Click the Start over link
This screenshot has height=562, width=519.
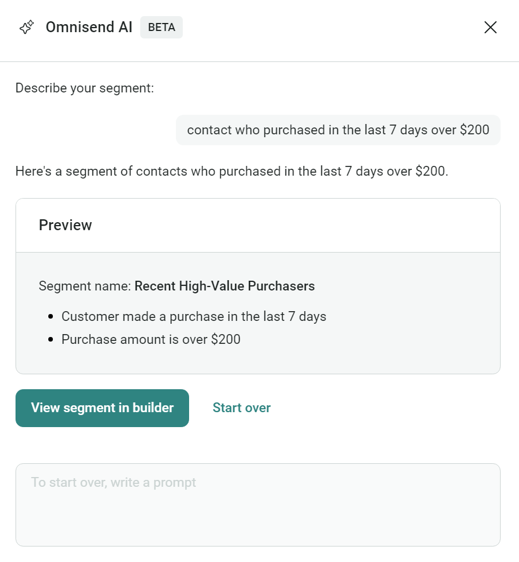pyautogui.click(x=241, y=408)
